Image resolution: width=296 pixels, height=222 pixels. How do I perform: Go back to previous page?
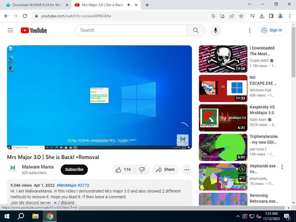pyautogui.click(x=6, y=16)
